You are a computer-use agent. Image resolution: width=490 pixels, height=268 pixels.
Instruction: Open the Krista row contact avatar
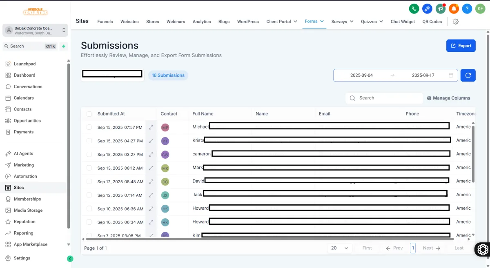[x=165, y=141]
